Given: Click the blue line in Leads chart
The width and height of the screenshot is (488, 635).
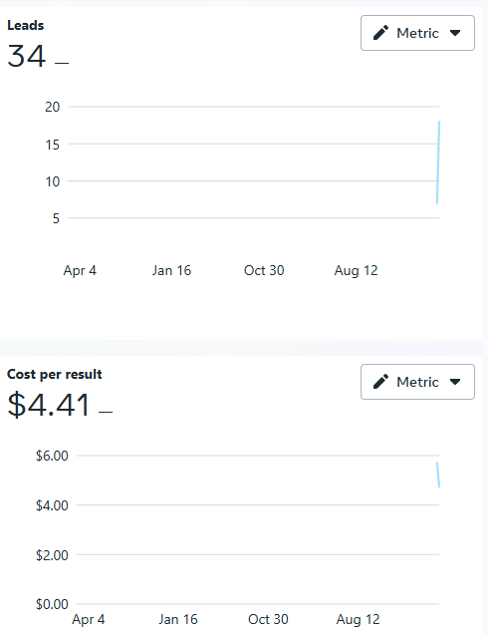Looking at the screenshot, I should pyautogui.click(x=438, y=161).
